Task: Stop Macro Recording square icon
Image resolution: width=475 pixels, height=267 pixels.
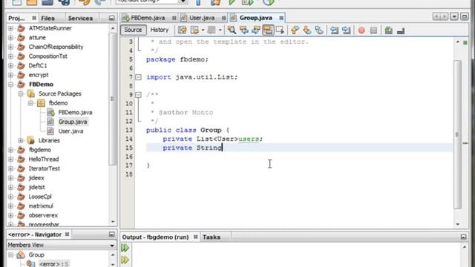Action: [x=373, y=30]
